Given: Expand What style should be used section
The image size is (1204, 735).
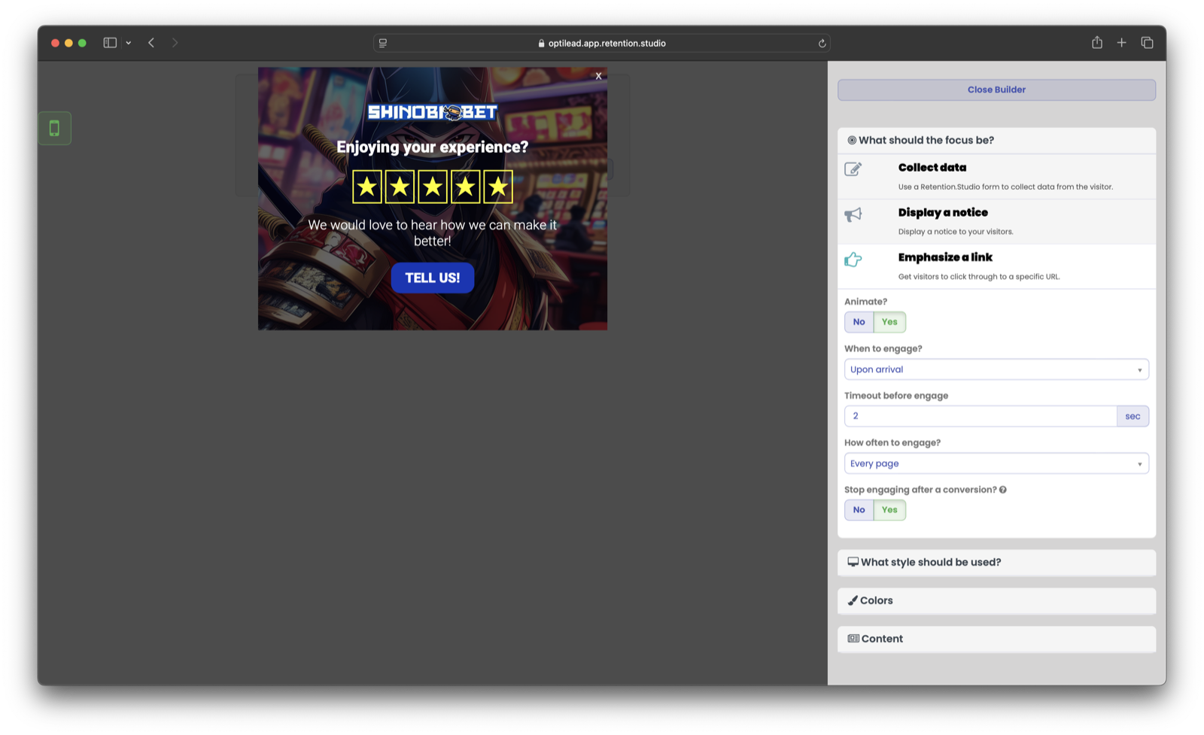Looking at the screenshot, I should (996, 563).
